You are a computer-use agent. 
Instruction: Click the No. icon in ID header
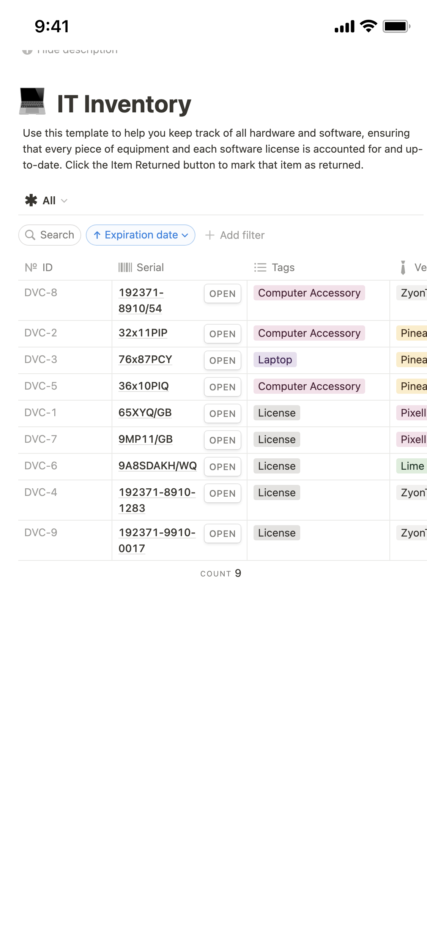[x=31, y=267]
